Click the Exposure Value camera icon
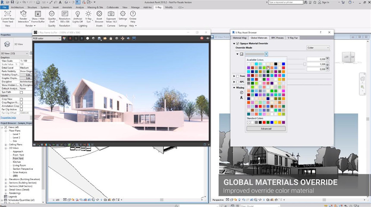The width and height of the screenshot is (371, 207). click(x=111, y=13)
